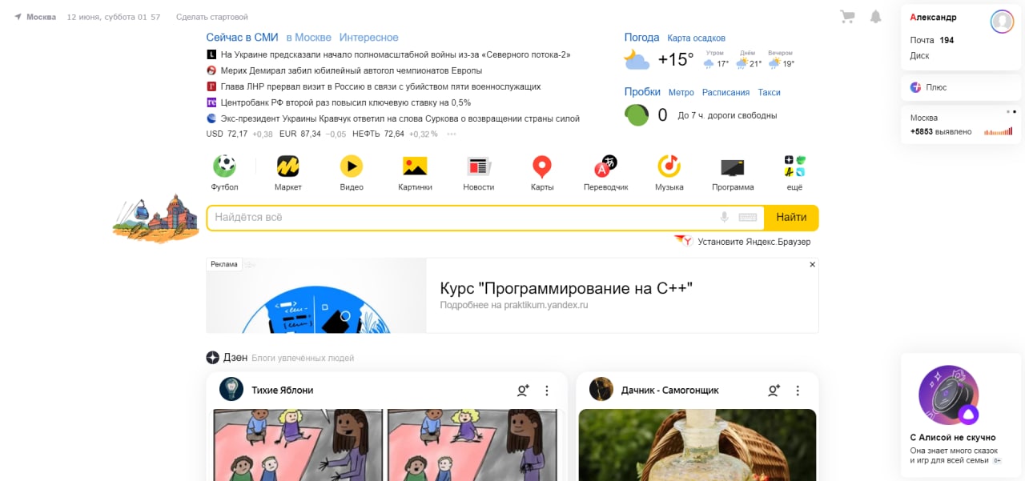
Task: Click the voice search microphone icon
Action: coord(725,217)
